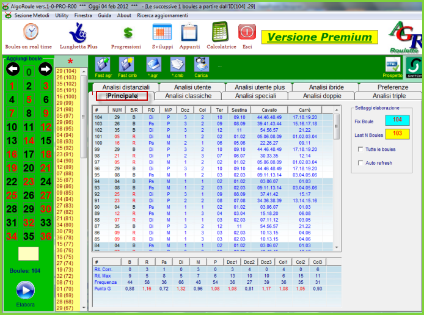This screenshot has height=315, width=424.
Task: Switch to the Principale tab
Action: [x=122, y=96]
